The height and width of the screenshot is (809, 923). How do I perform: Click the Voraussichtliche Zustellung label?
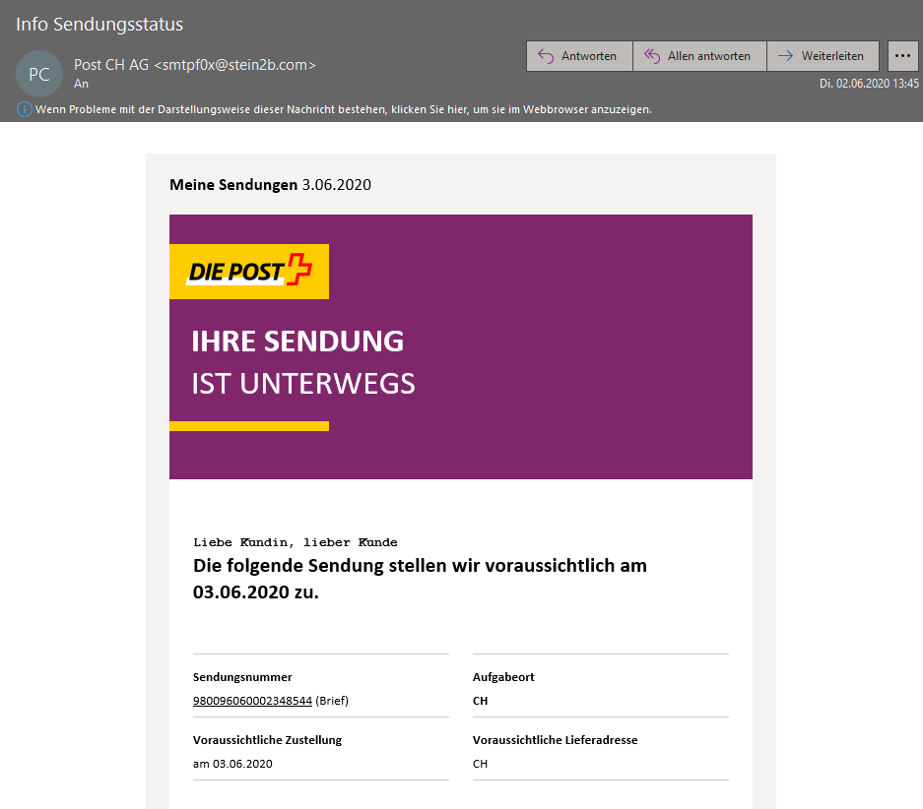pyautogui.click(x=267, y=740)
